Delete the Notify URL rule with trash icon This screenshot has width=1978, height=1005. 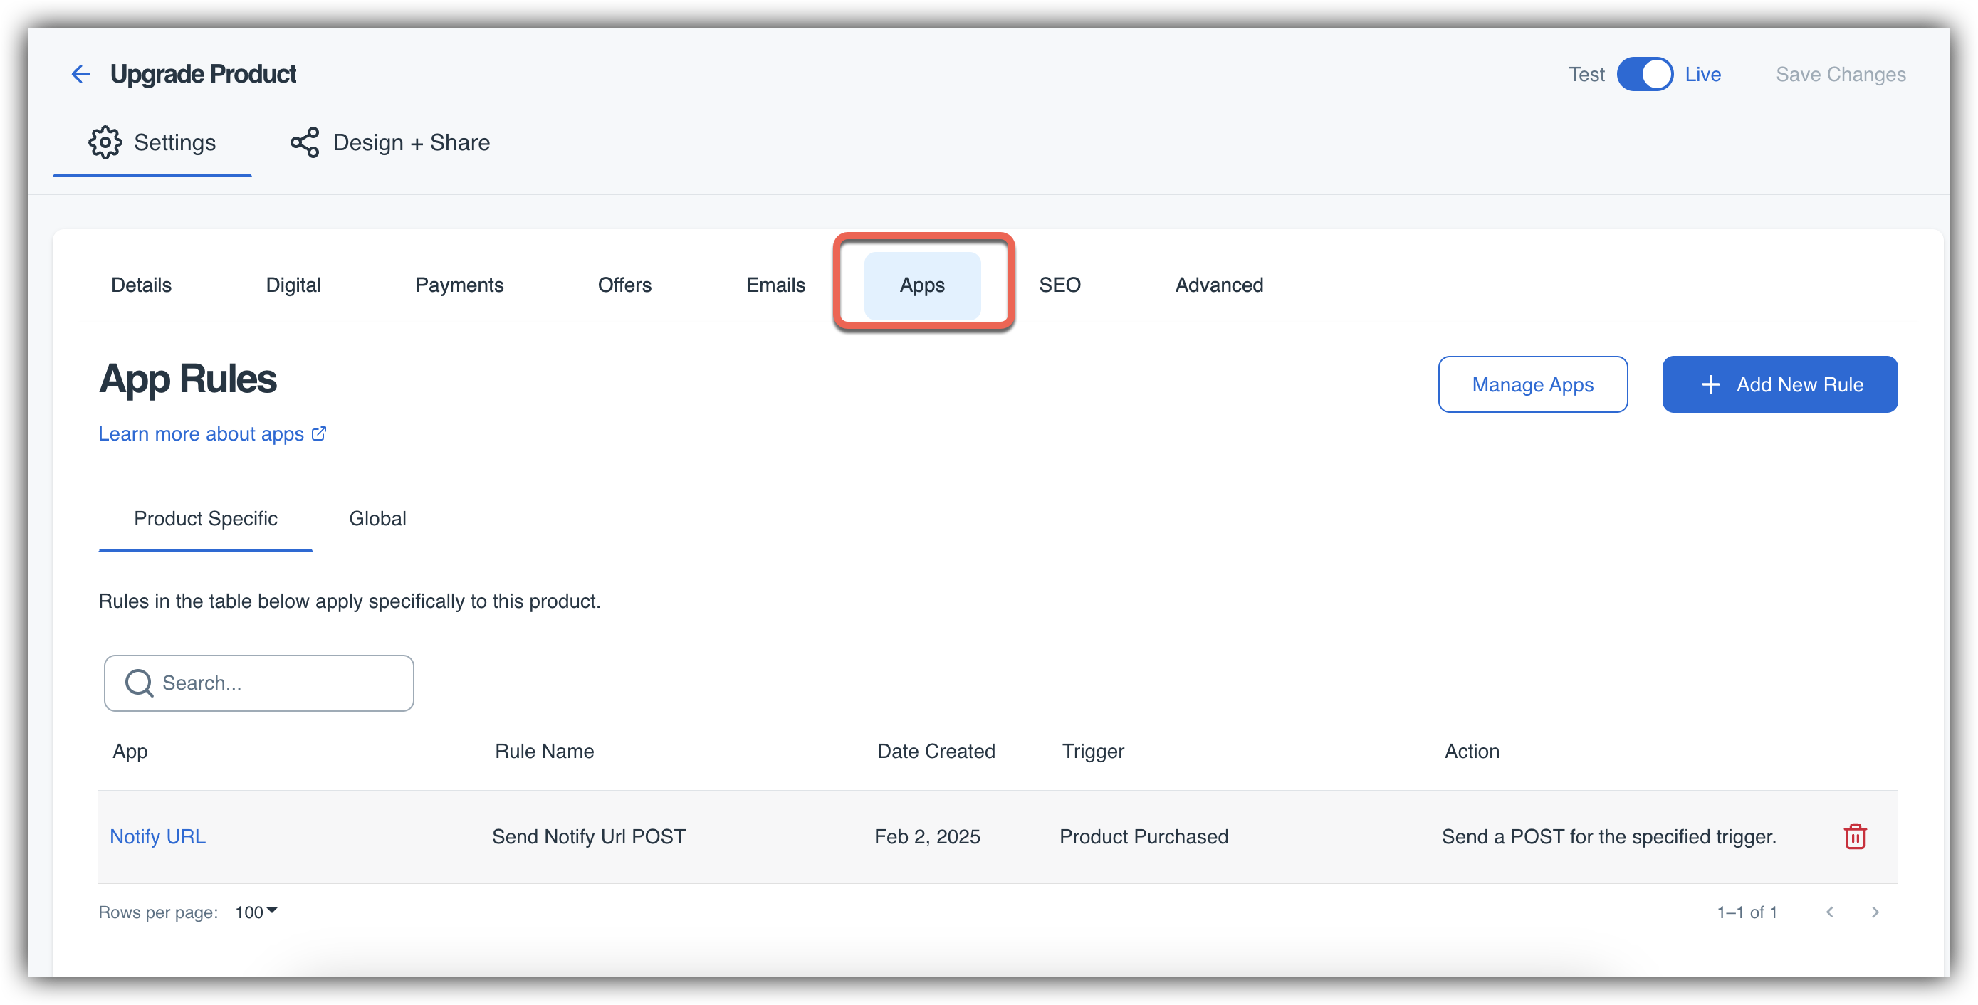coord(1854,836)
